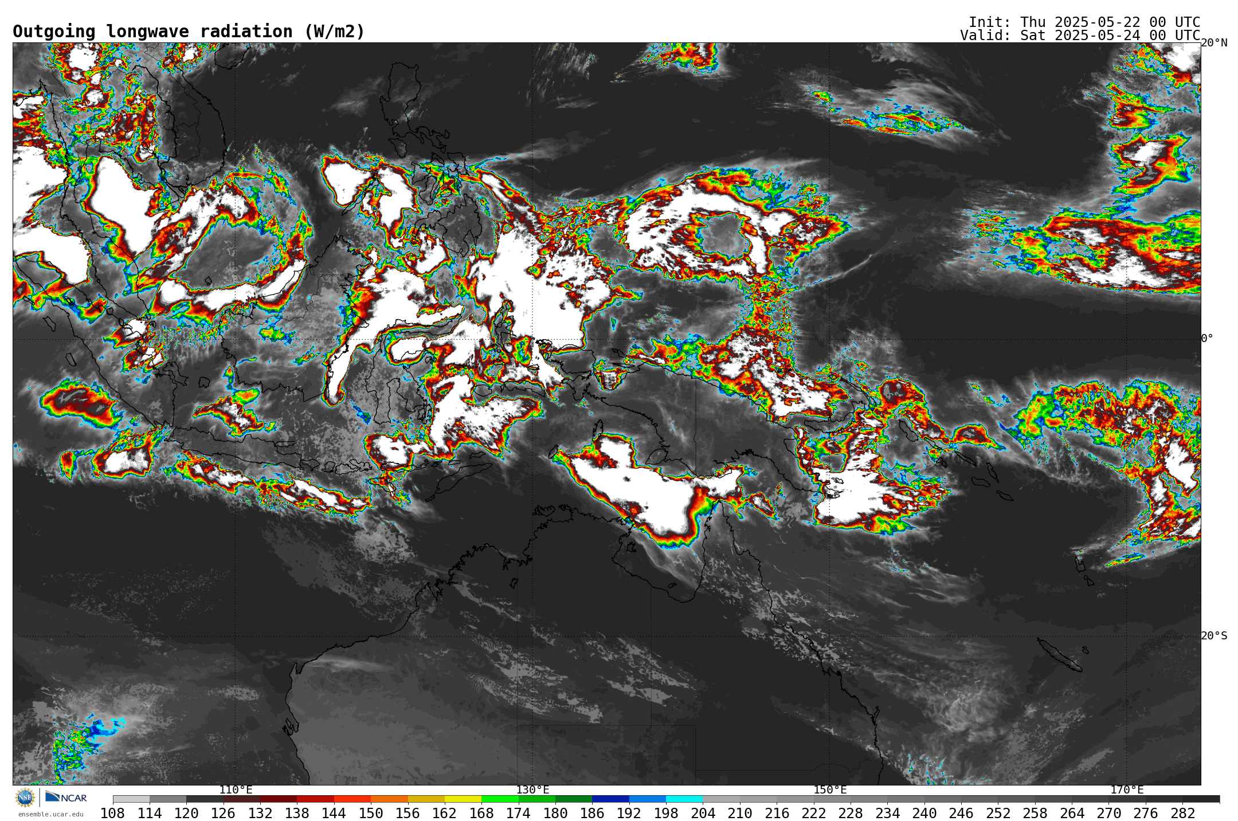Click the colorbar value '258'

[1035, 813]
